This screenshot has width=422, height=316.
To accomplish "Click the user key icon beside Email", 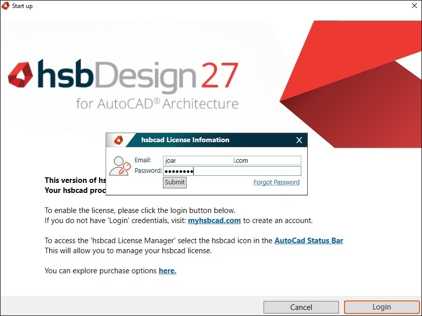I will tap(120, 166).
